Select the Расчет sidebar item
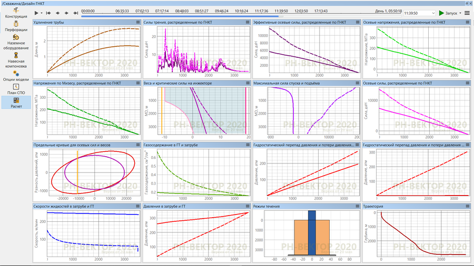474x266 pixels. click(x=16, y=103)
